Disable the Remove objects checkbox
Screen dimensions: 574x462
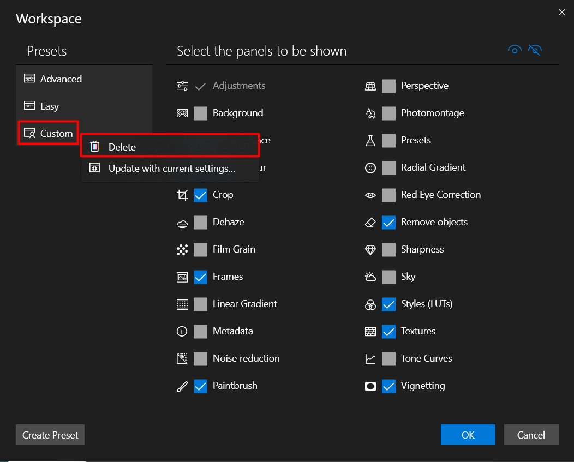click(389, 223)
